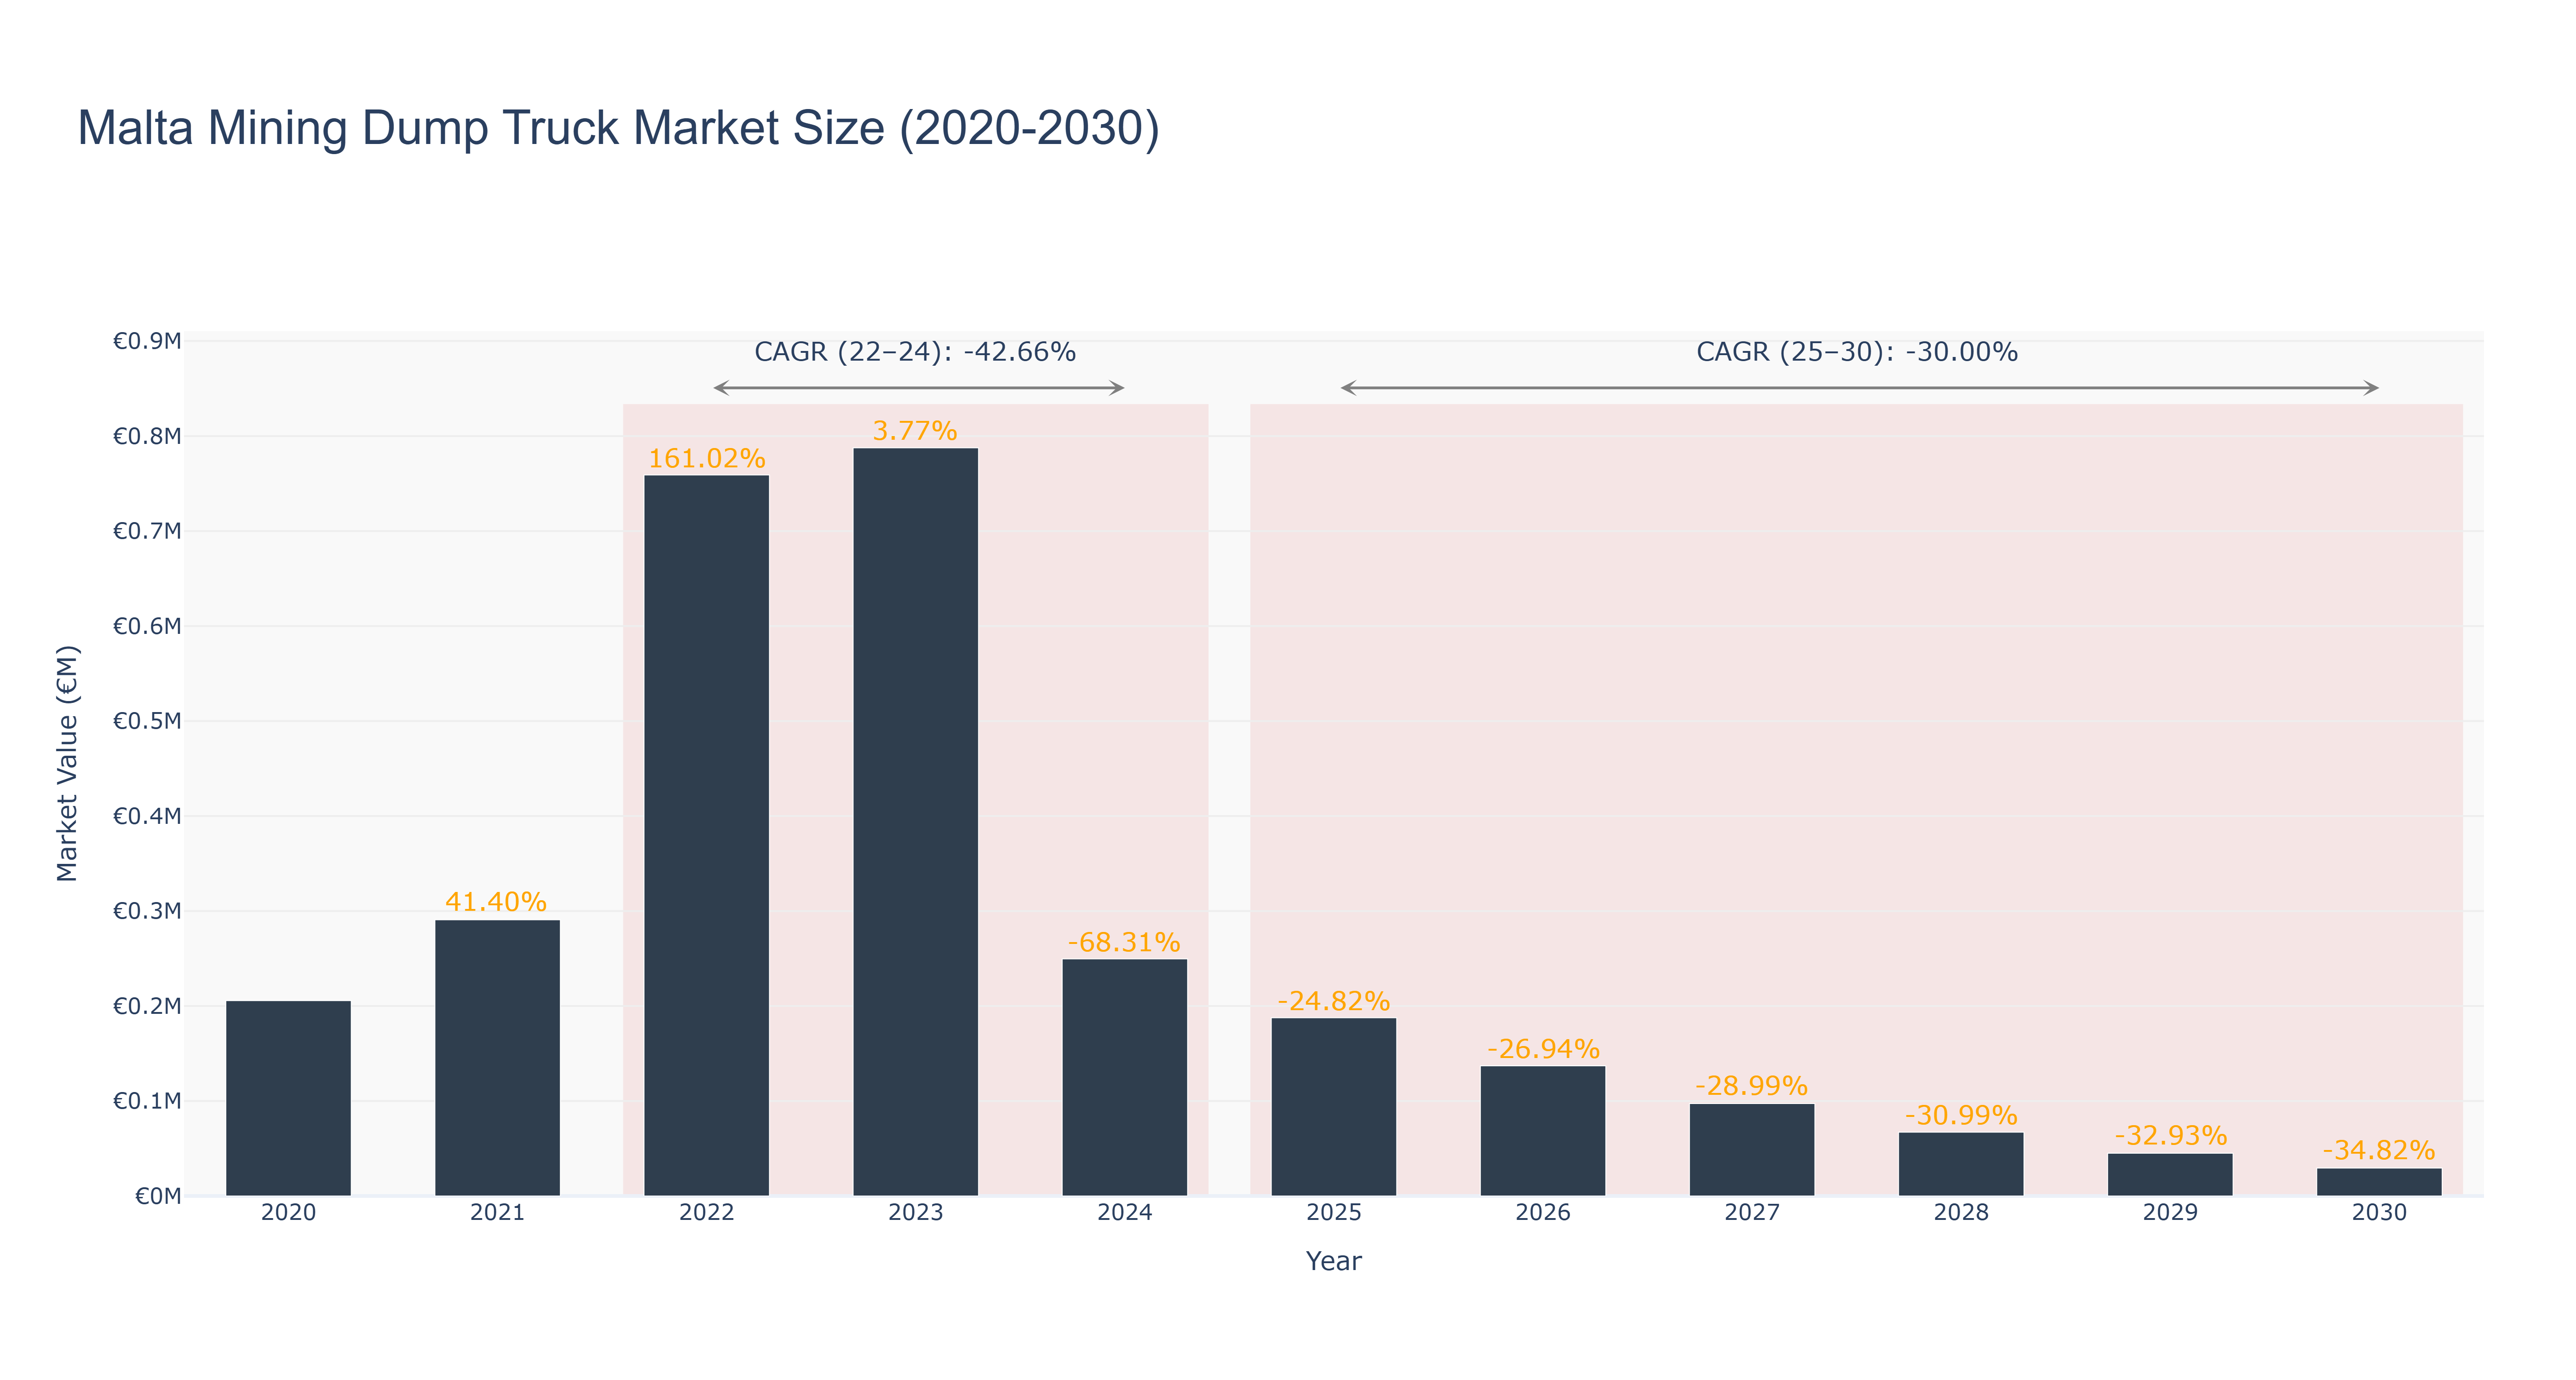Select the 2021 bar

[x=497, y=1058]
